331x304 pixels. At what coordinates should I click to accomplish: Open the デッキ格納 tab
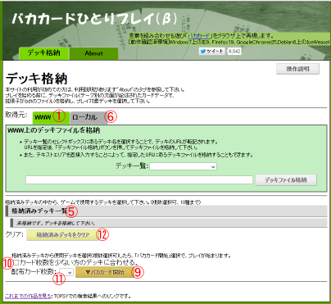43,53
